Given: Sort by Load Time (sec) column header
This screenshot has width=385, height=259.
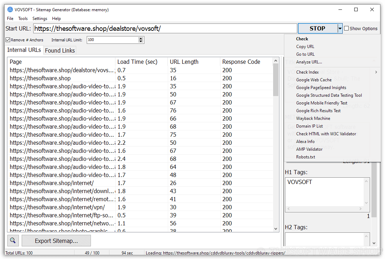Looking at the screenshot, I should (141, 62).
